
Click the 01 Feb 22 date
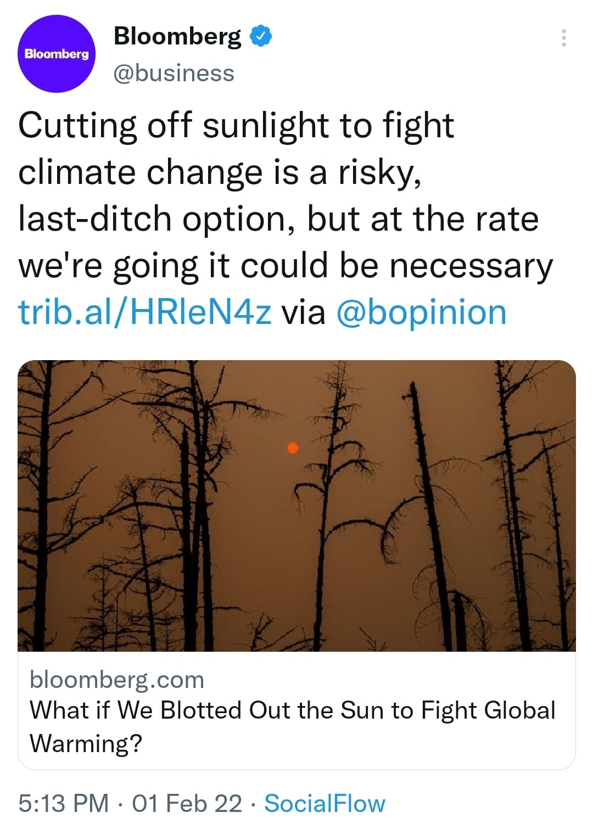pos(187,803)
